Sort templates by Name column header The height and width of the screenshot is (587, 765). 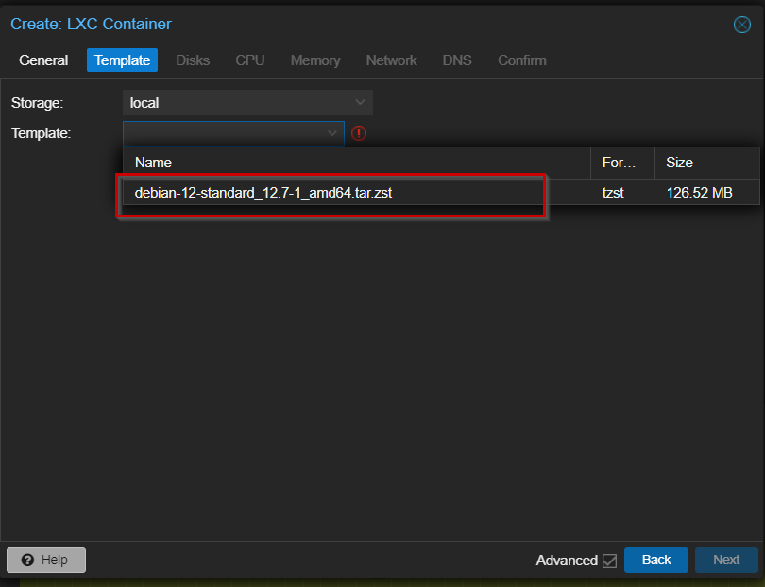[357, 163]
